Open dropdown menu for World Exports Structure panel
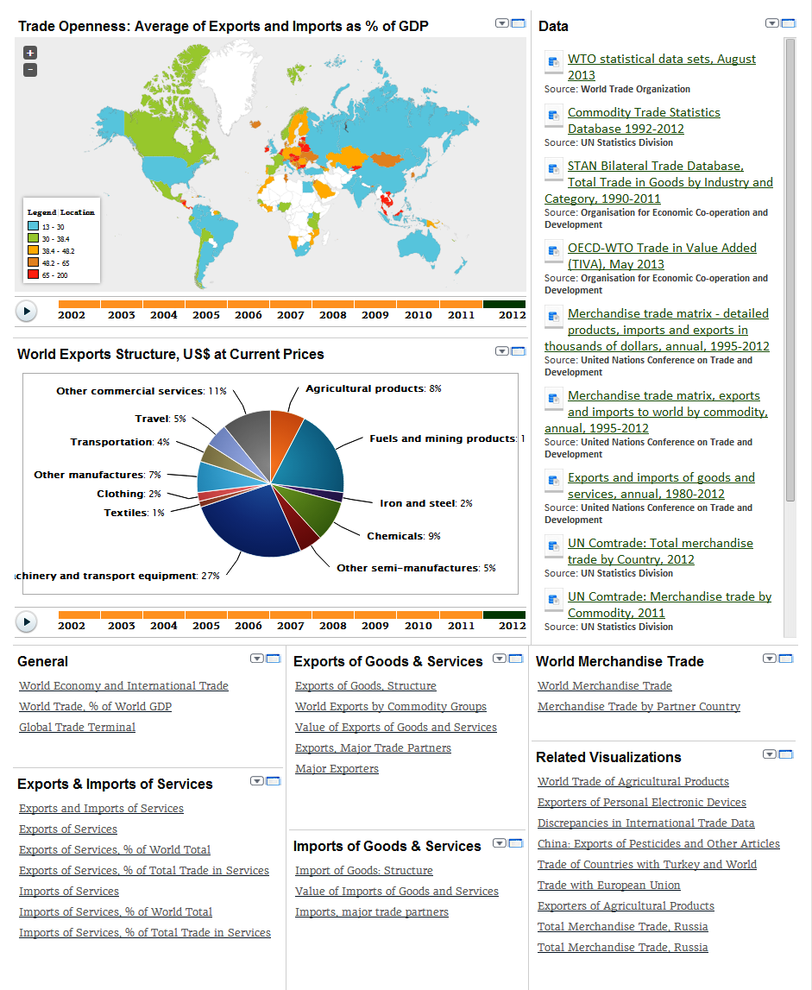 (x=502, y=351)
